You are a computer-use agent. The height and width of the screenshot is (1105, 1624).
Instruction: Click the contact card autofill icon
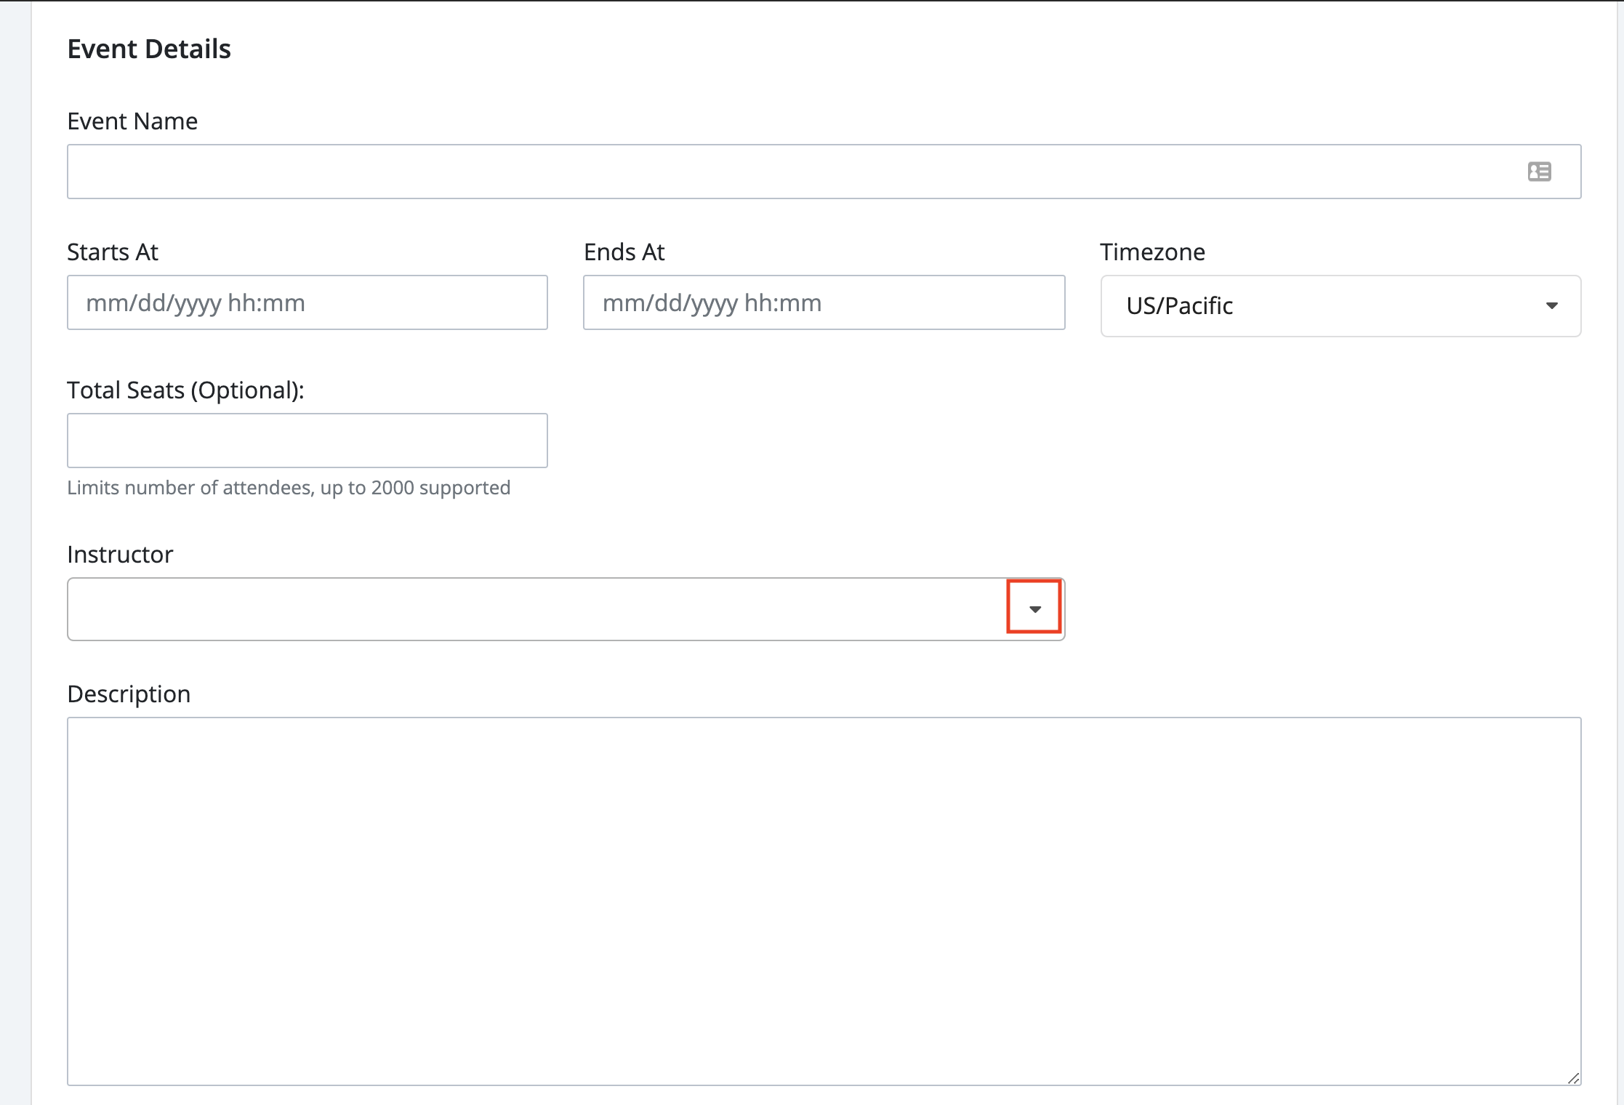tap(1539, 172)
